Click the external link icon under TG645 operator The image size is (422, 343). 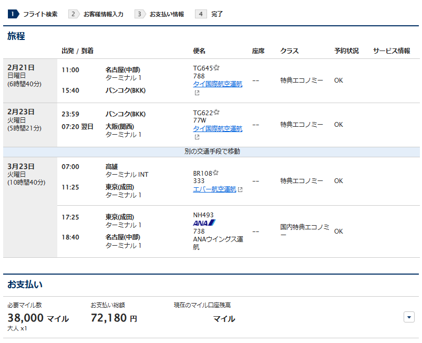(x=197, y=93)
